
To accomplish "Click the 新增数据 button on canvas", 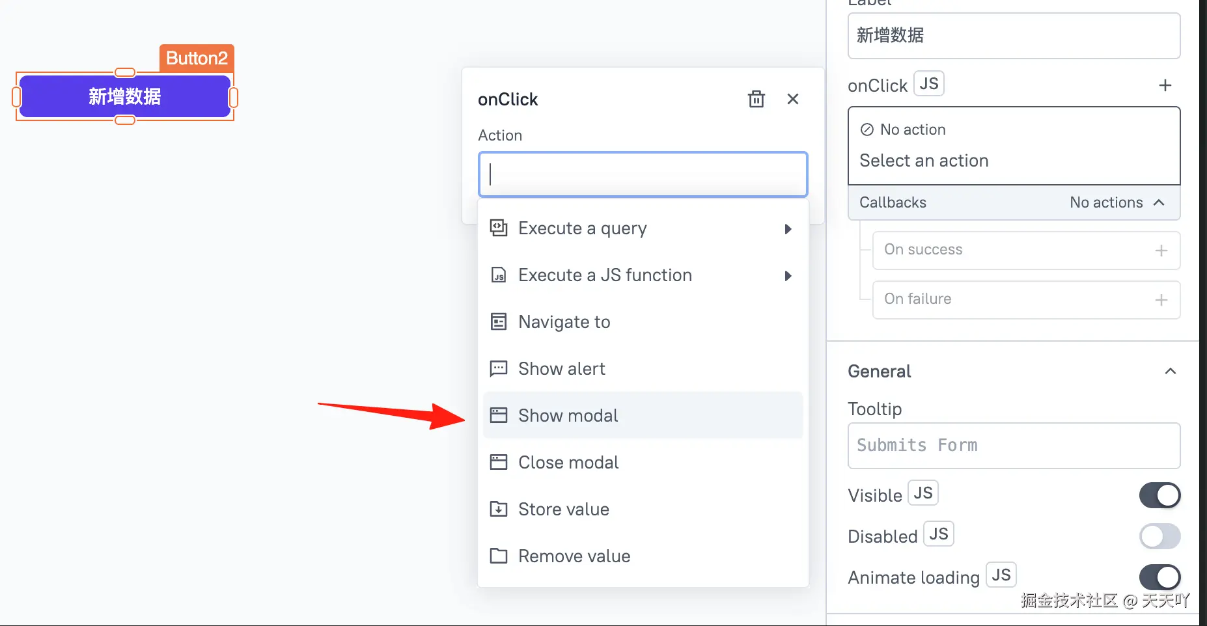I will point(124,96).
